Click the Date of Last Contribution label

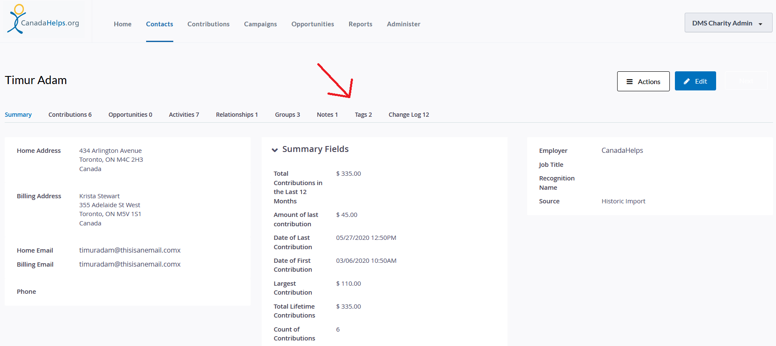[x=293, y=242]
